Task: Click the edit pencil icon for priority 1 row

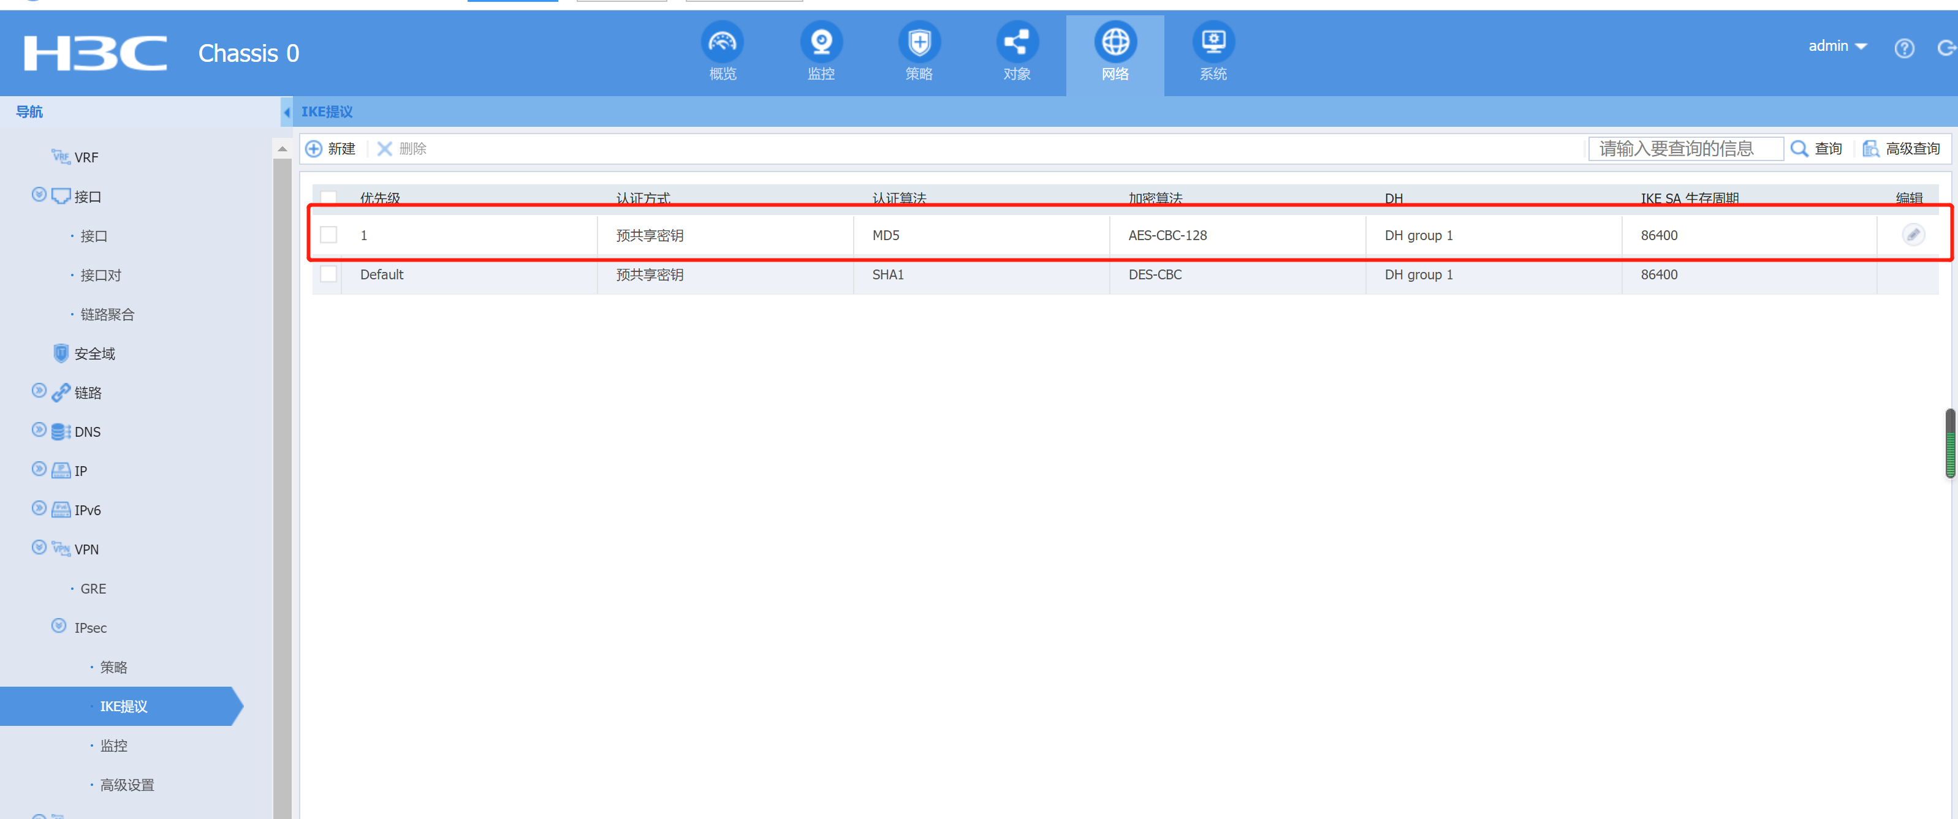Action: click(x=1913, y=235)
